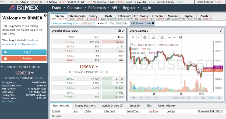226x119 pixels.
Task: Select Binary tab
Action: click(x=93, y=17)
